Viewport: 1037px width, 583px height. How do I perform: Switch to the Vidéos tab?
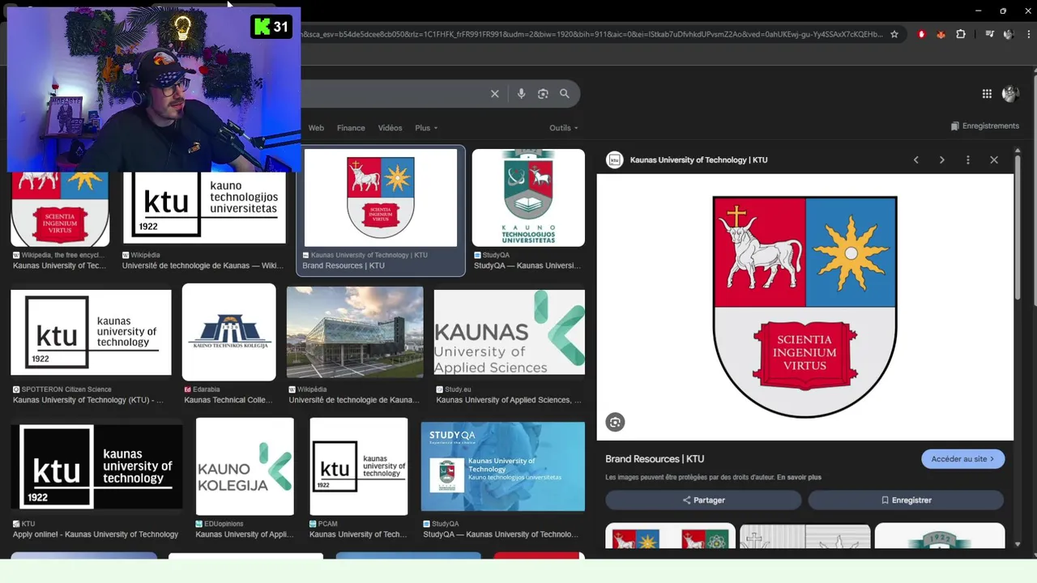click(390, 128)
